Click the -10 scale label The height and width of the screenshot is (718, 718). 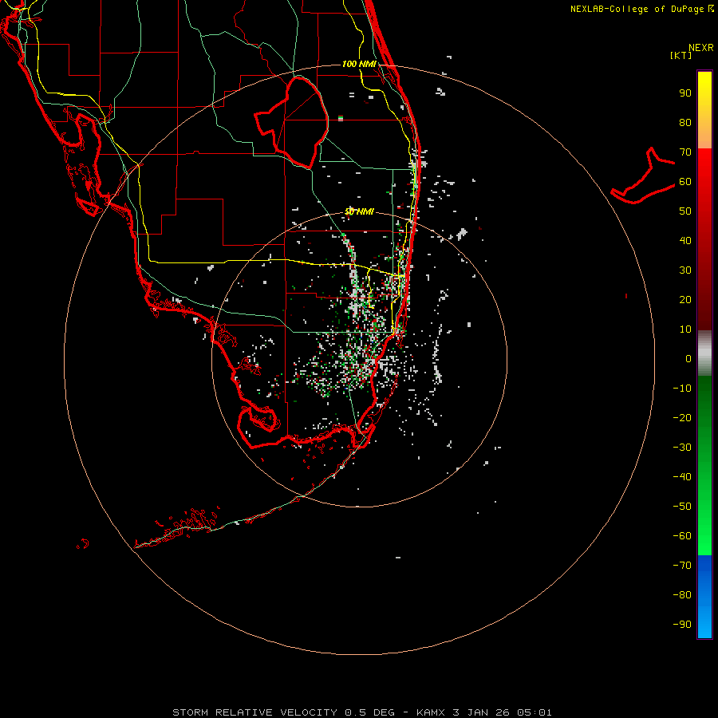682,389
